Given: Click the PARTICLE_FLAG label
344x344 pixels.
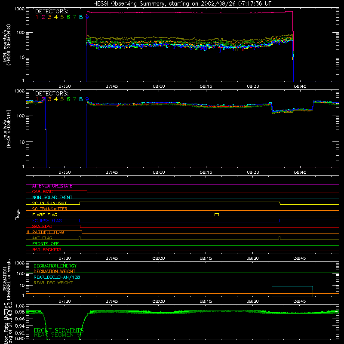Looking at the screenshot, I should [48, 232].
